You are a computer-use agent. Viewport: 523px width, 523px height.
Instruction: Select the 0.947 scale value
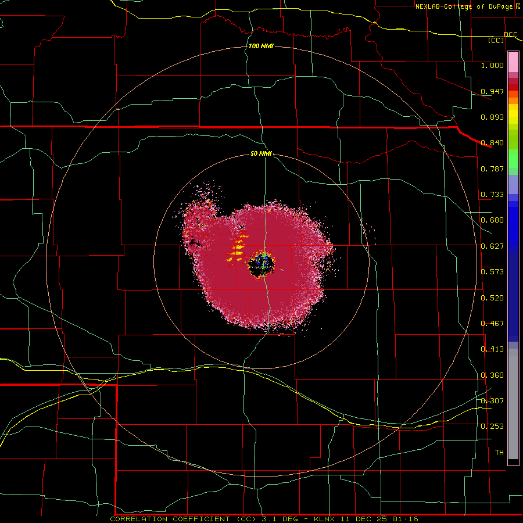[x=492, y=91]
